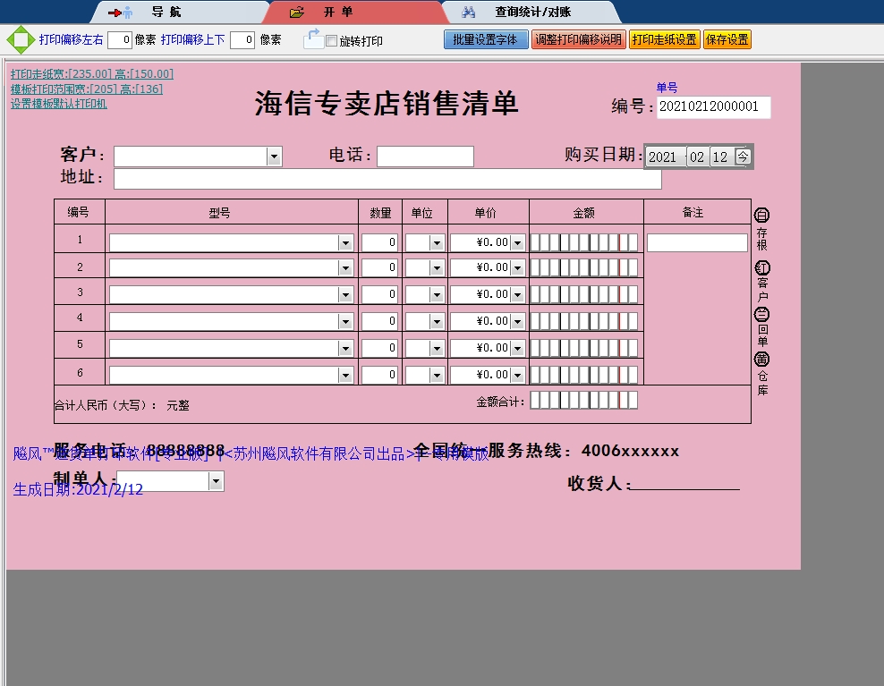This screenshot has height=686, width=884.
Task: Click the 打印走纸设置 button
Action: point(664,39)
